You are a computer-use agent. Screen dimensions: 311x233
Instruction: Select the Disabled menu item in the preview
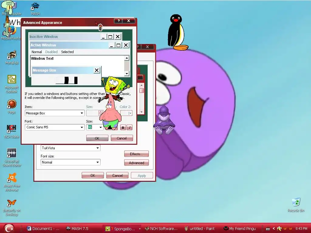coord(51,52)
